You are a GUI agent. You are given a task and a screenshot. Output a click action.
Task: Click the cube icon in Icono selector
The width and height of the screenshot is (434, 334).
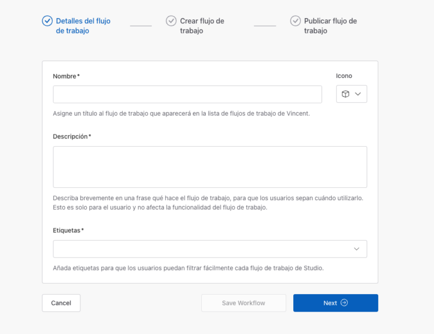tap(345, 94)
